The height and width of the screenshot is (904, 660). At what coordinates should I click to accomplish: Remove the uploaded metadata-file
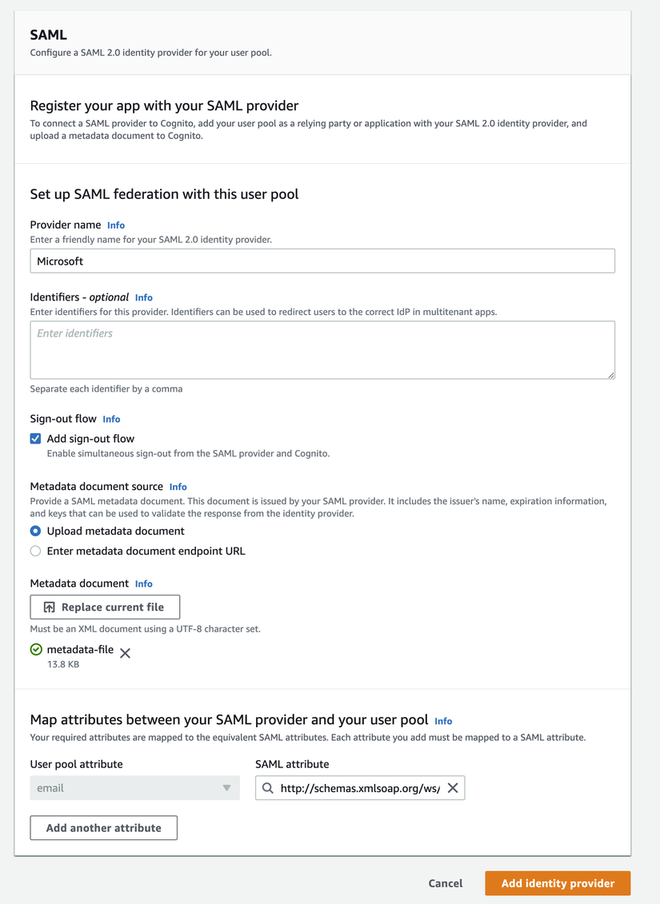pyautogui.click(x=125, y=653)
